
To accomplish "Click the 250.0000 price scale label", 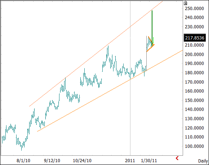I will click(x=194, y=9).
